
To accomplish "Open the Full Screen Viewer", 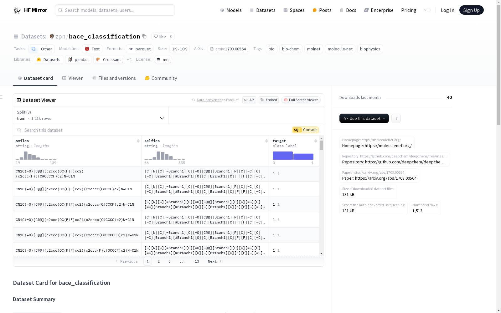I will click(x=301, y=100).
